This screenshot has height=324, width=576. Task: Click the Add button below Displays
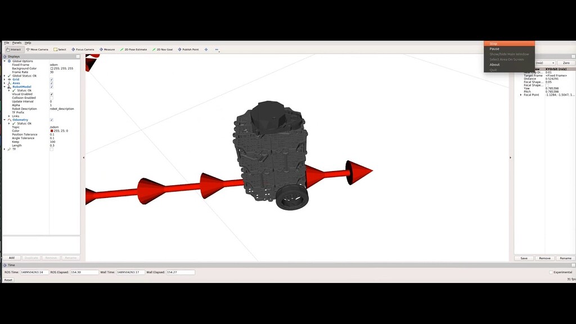[x=11, y=257]
